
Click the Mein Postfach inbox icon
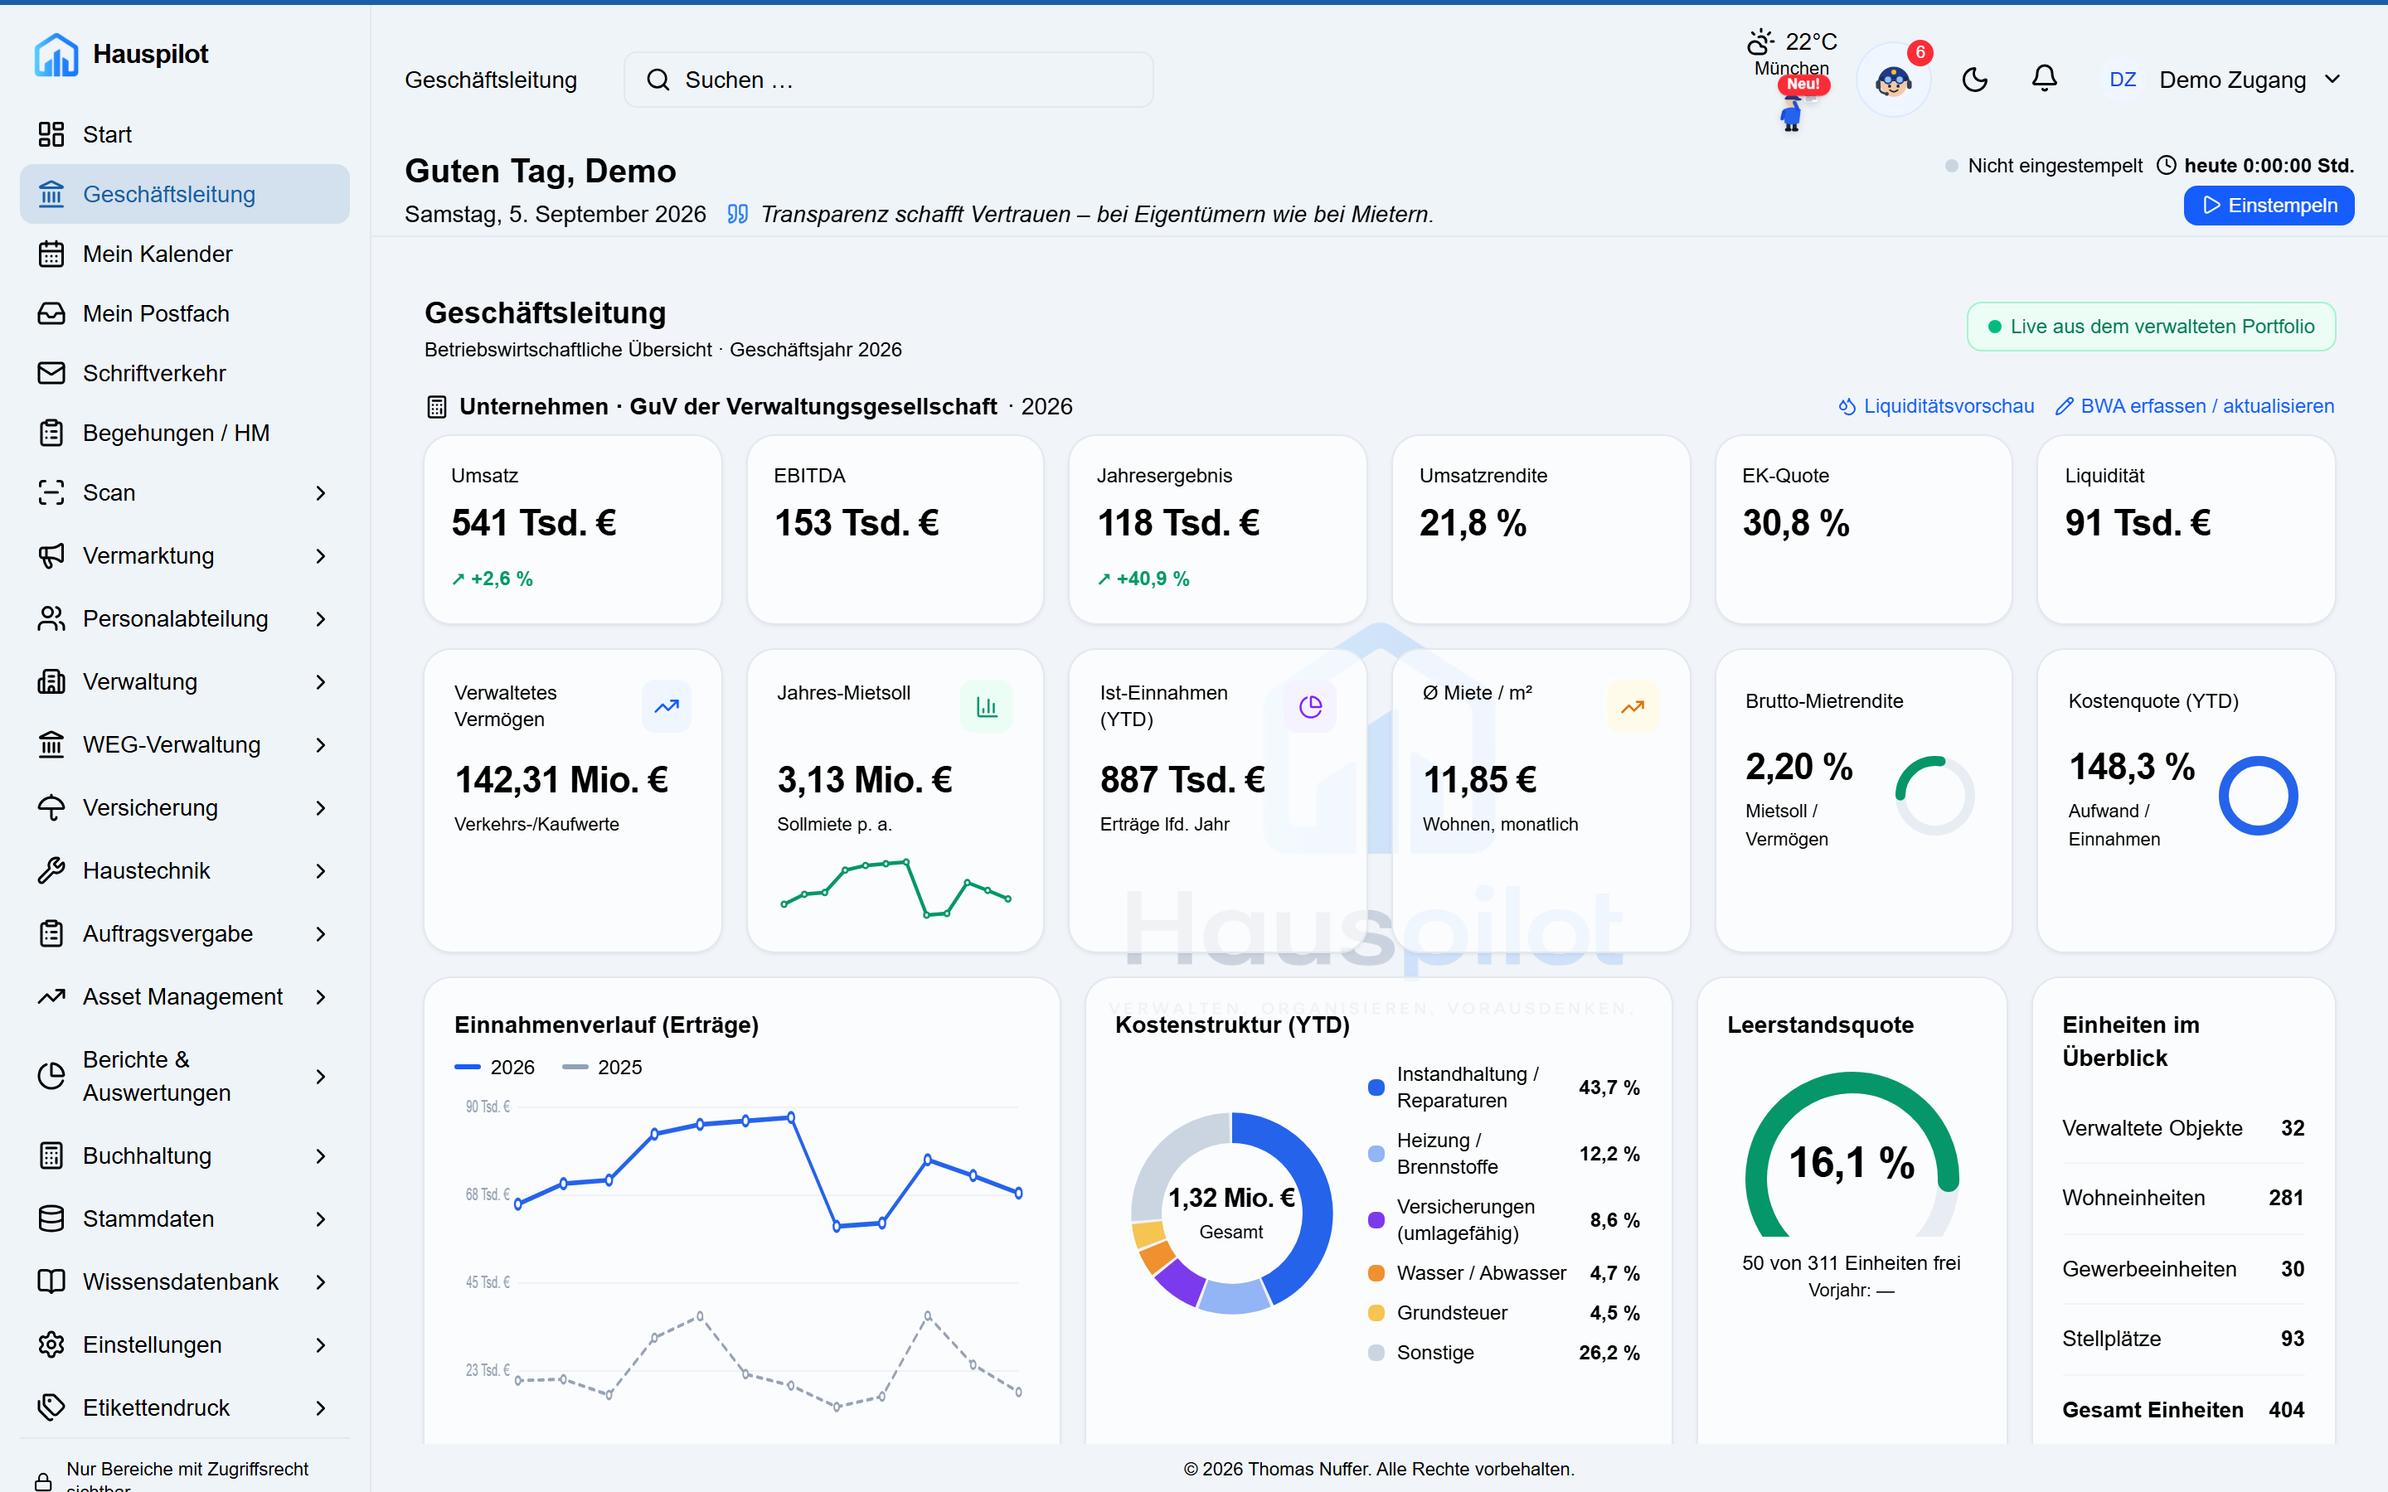click(x=51, y=314)
